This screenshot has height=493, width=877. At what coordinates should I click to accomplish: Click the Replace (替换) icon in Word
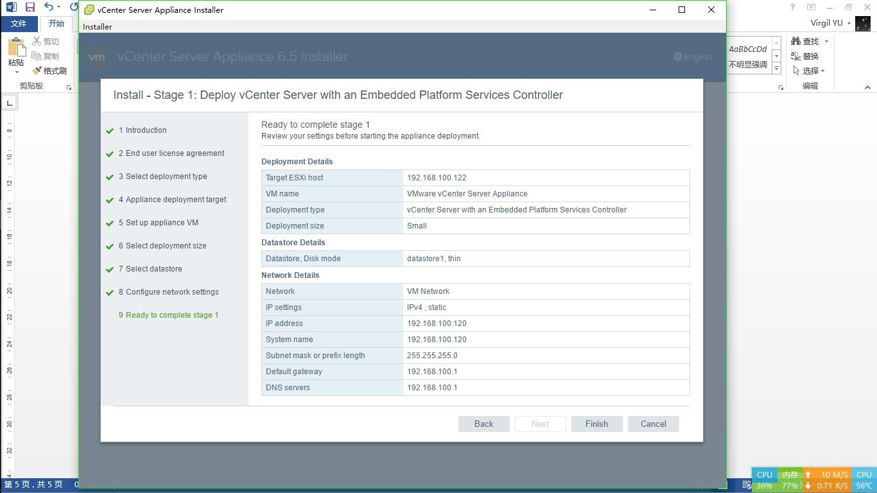click(796, 56)
